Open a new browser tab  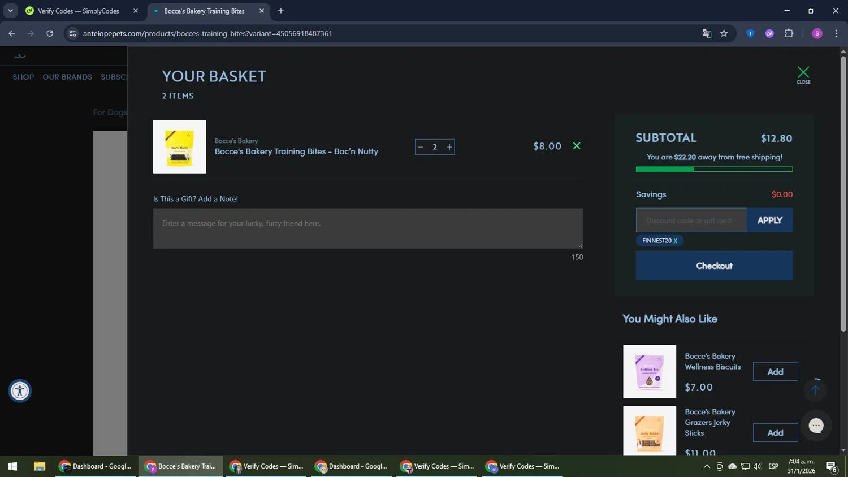tap(281, 11)
